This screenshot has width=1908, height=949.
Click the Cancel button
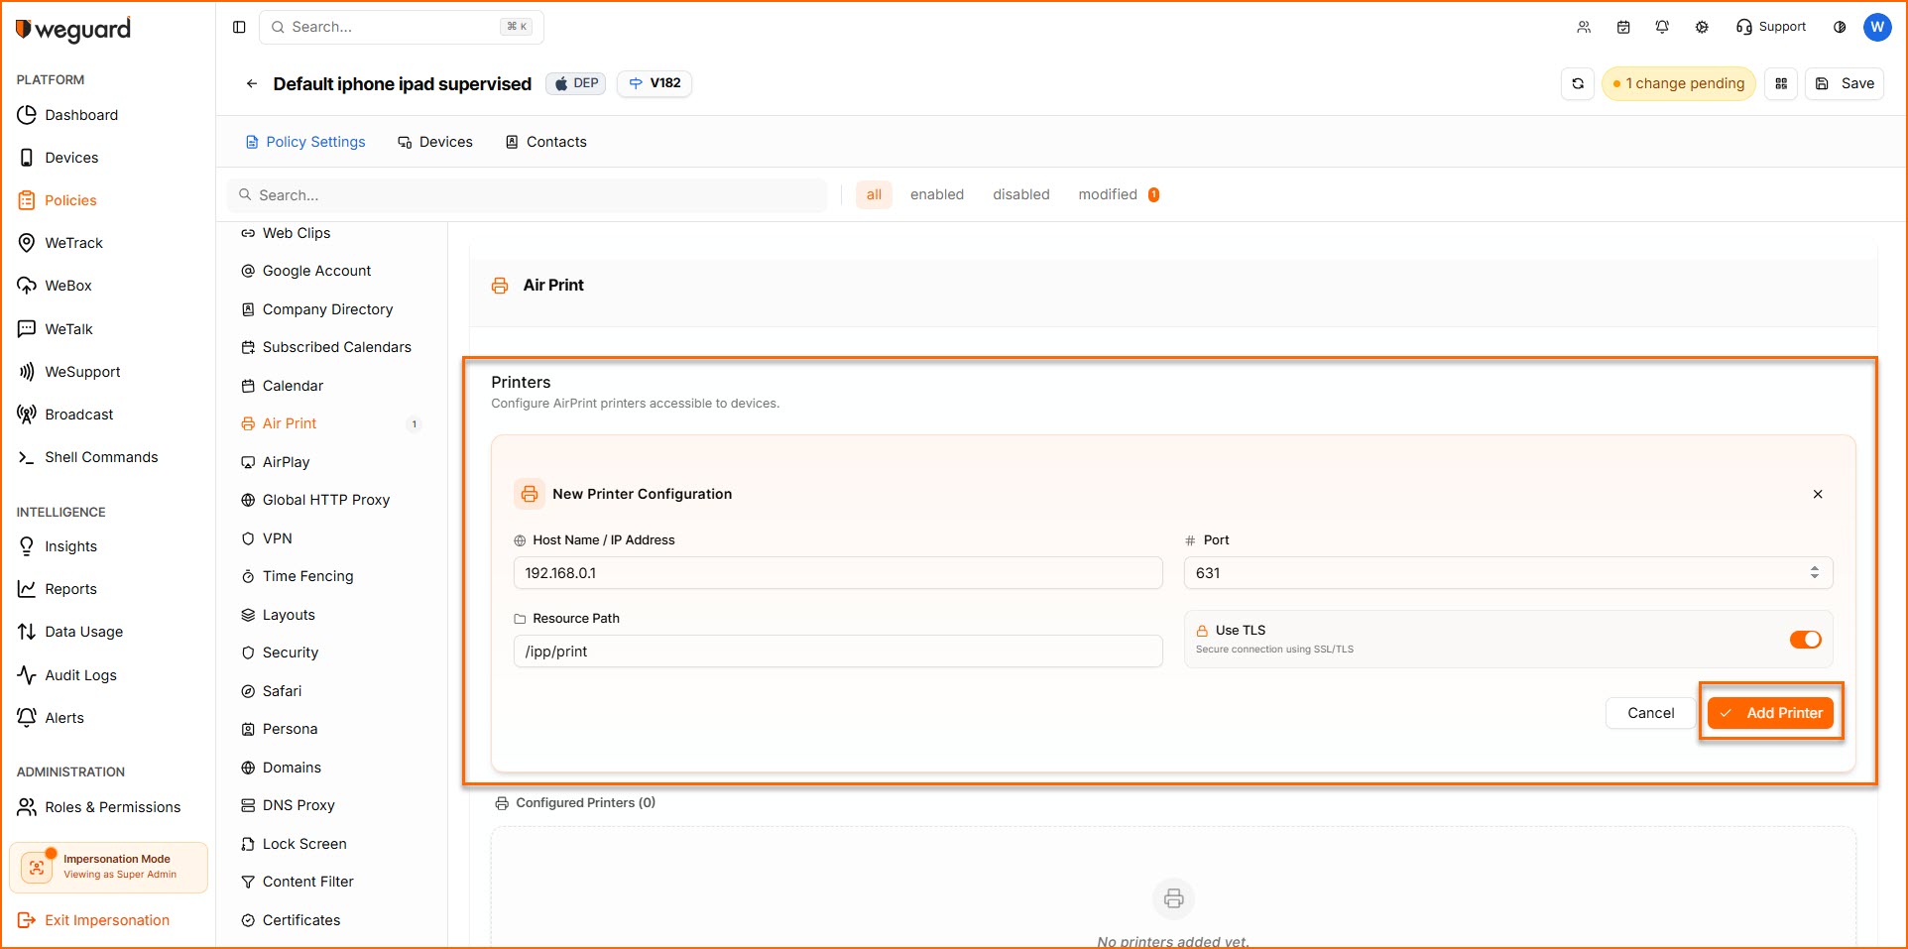1650,713
